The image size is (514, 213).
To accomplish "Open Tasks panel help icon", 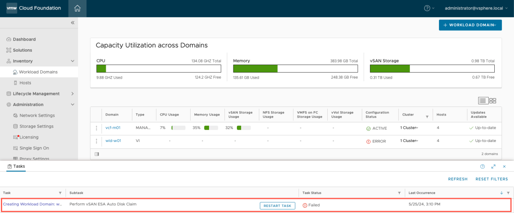I will (482, 166).
